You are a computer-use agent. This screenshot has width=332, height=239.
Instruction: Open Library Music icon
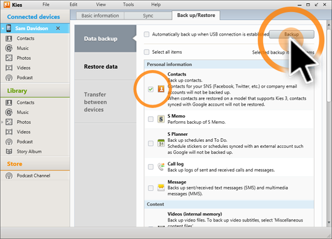click(9, 112)
